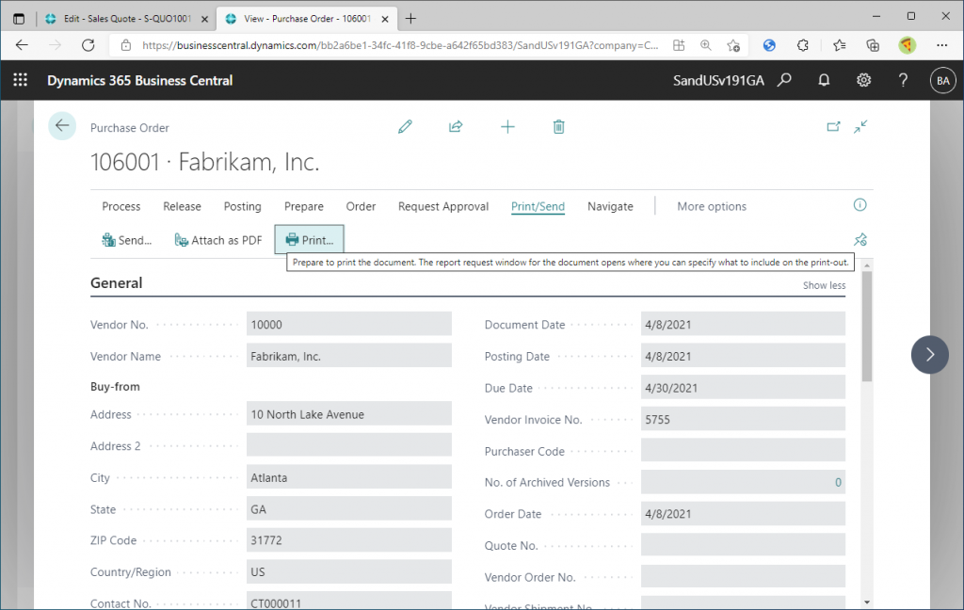
Task: Click the City field Atlanta
Action: (x=348, y=478)
